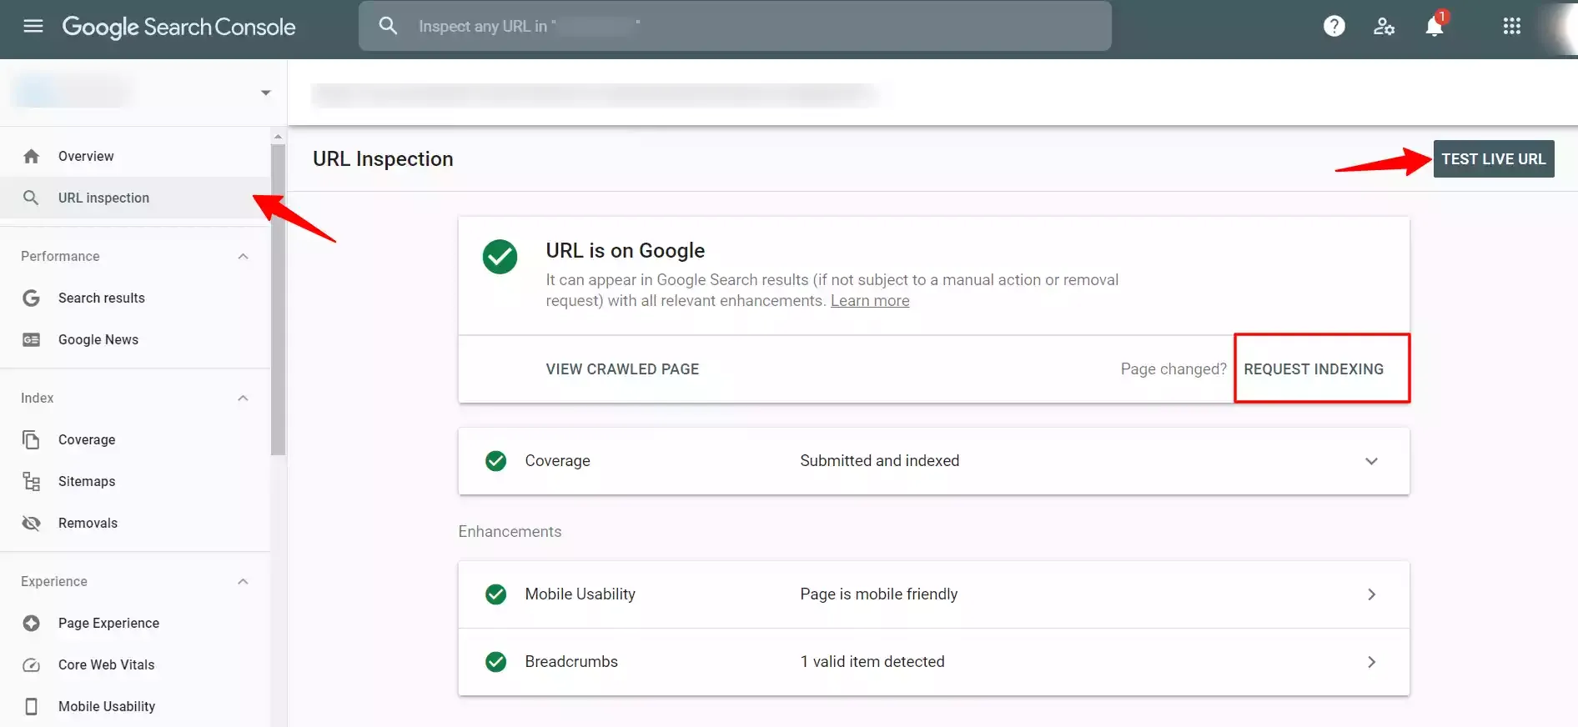Viewport: 1578px width, 727px height.
Task: Click the Submitted and indexed status text
Action: [x=879, y=461]
